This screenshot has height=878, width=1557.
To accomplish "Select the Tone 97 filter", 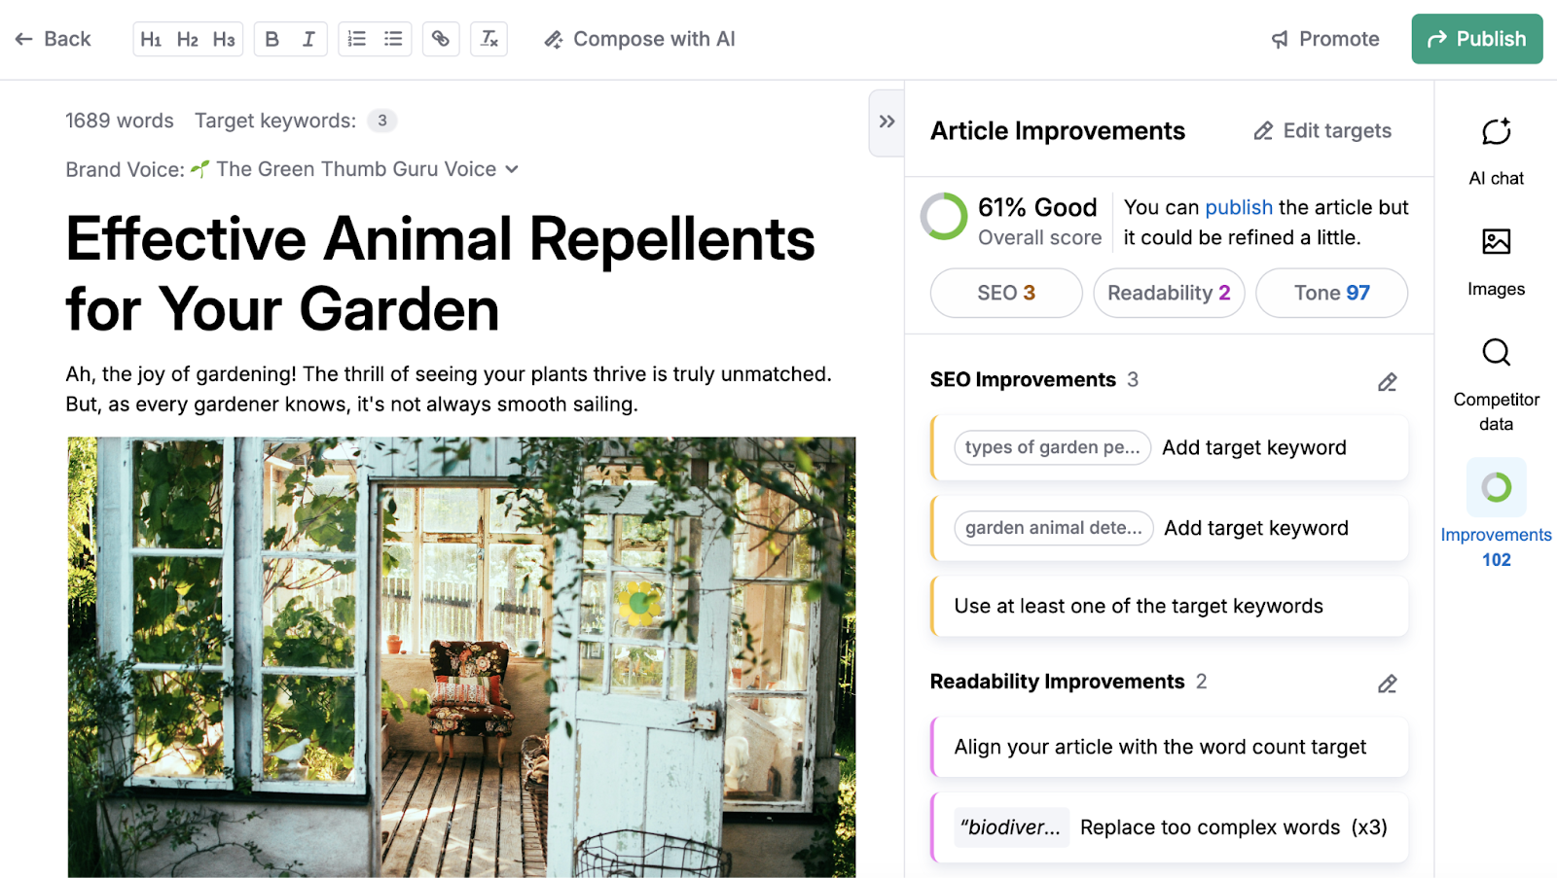I will tap(1331, 293).
